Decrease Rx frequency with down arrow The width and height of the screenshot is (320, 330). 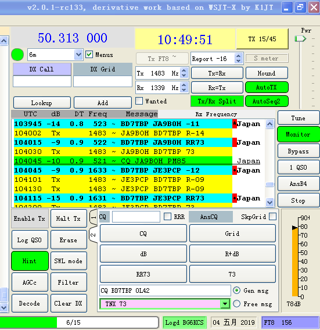pyautogui.click(x=184, y=90)
